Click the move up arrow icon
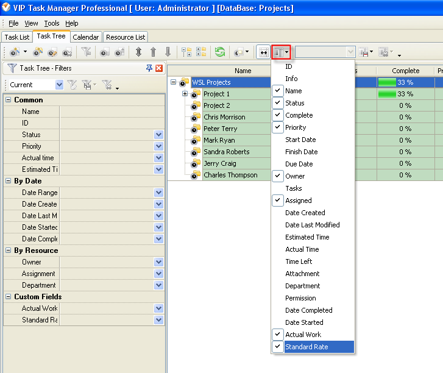 (x=153, y=53)
